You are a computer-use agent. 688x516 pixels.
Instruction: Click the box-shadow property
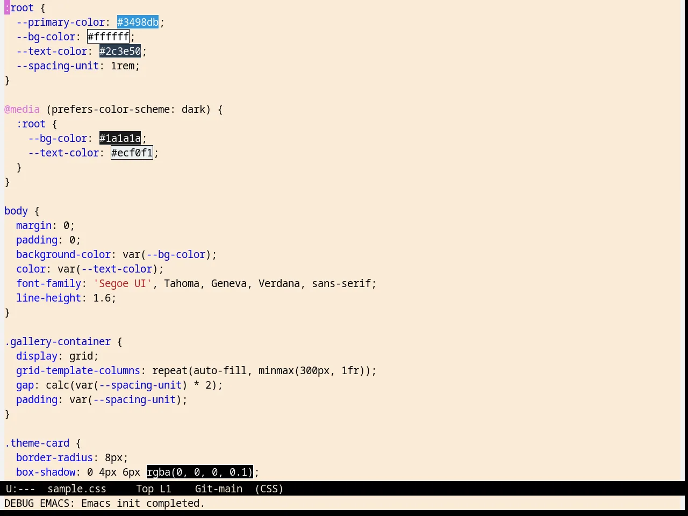(x=46, y=472)
